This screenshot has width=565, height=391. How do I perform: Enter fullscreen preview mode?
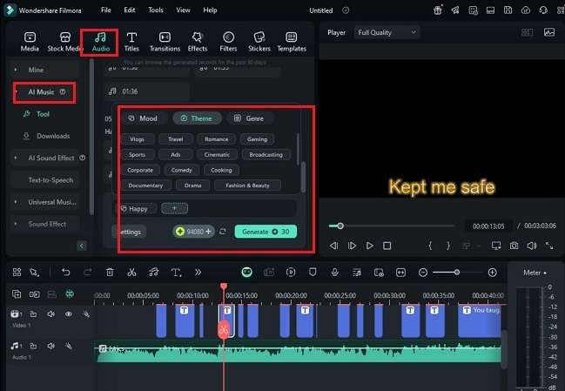click(549, 246)
